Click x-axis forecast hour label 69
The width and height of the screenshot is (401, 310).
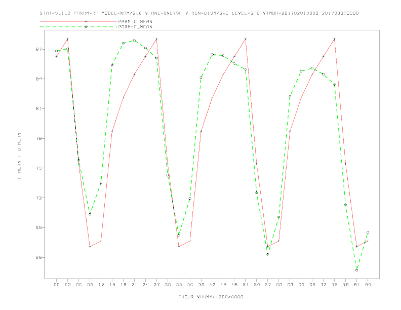[312, 285]
